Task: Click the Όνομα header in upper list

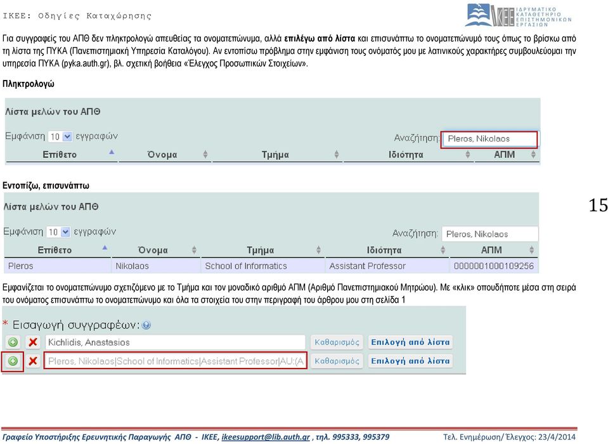Action: pos(162,155)
